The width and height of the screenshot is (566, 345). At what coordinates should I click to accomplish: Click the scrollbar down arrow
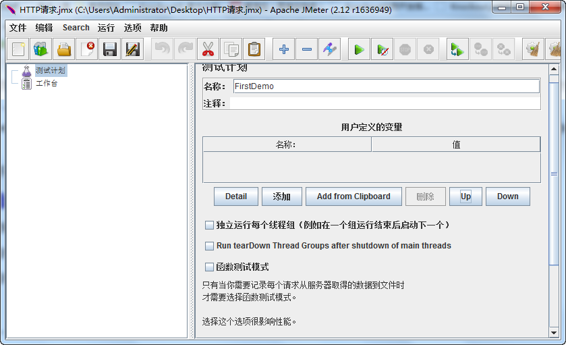[x=554, y=333]
